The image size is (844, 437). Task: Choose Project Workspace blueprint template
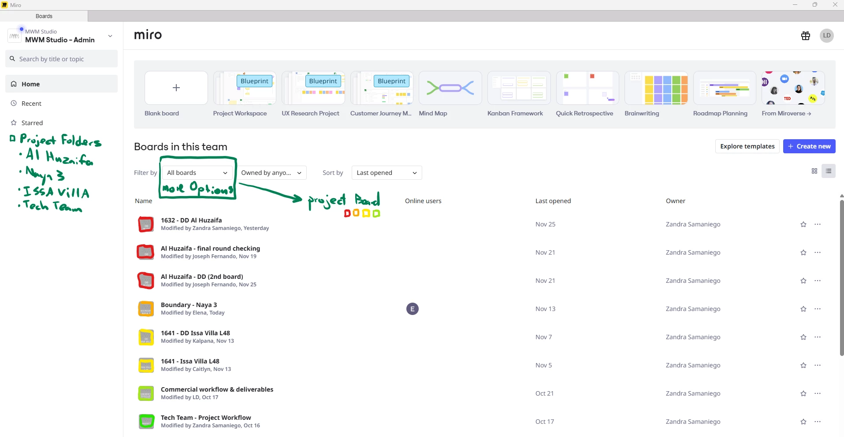pos(245,88)
